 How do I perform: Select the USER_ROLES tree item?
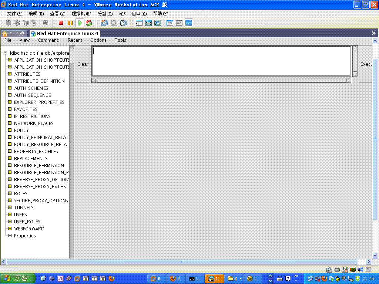click(27, 222)
